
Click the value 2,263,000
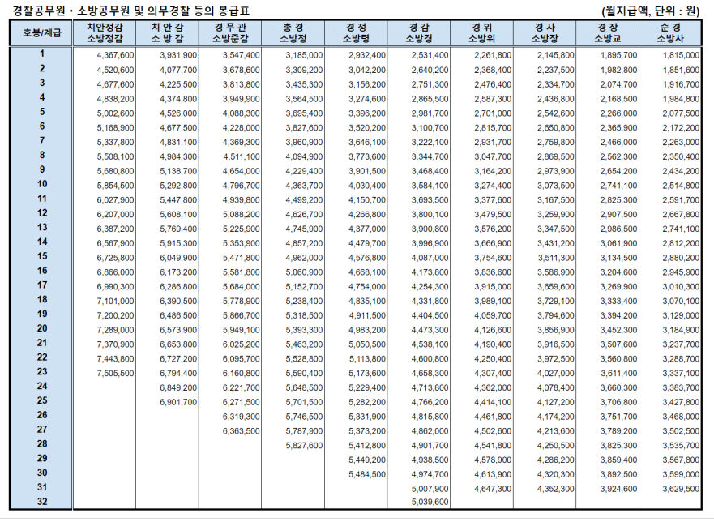pos(681,142)
